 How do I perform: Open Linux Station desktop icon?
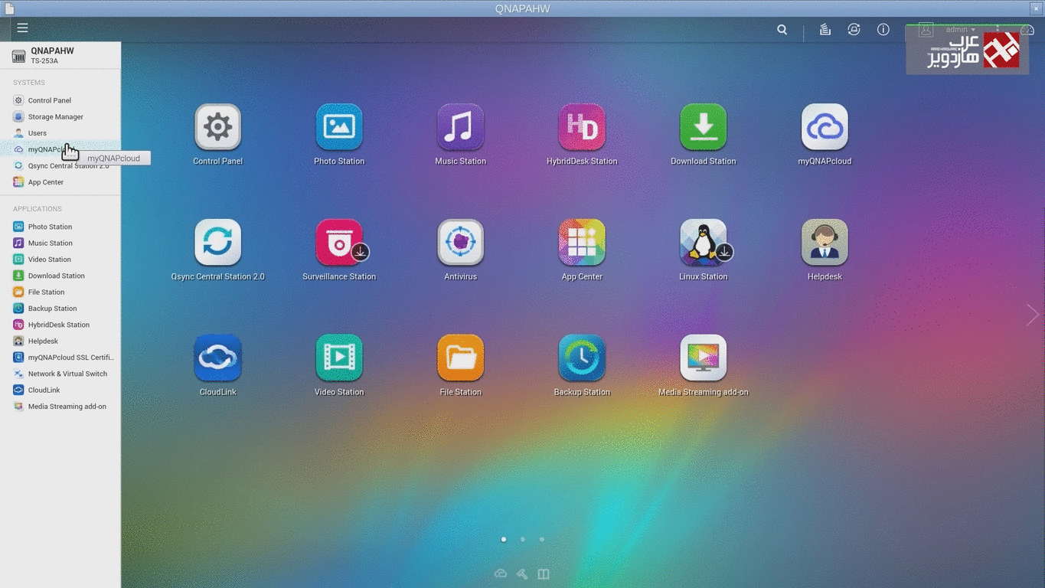703,243
